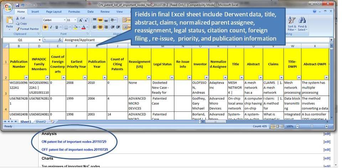Open ON patent list of important nodes link
This screenshot has height=168, width=342.
click(x=74, y=142)
